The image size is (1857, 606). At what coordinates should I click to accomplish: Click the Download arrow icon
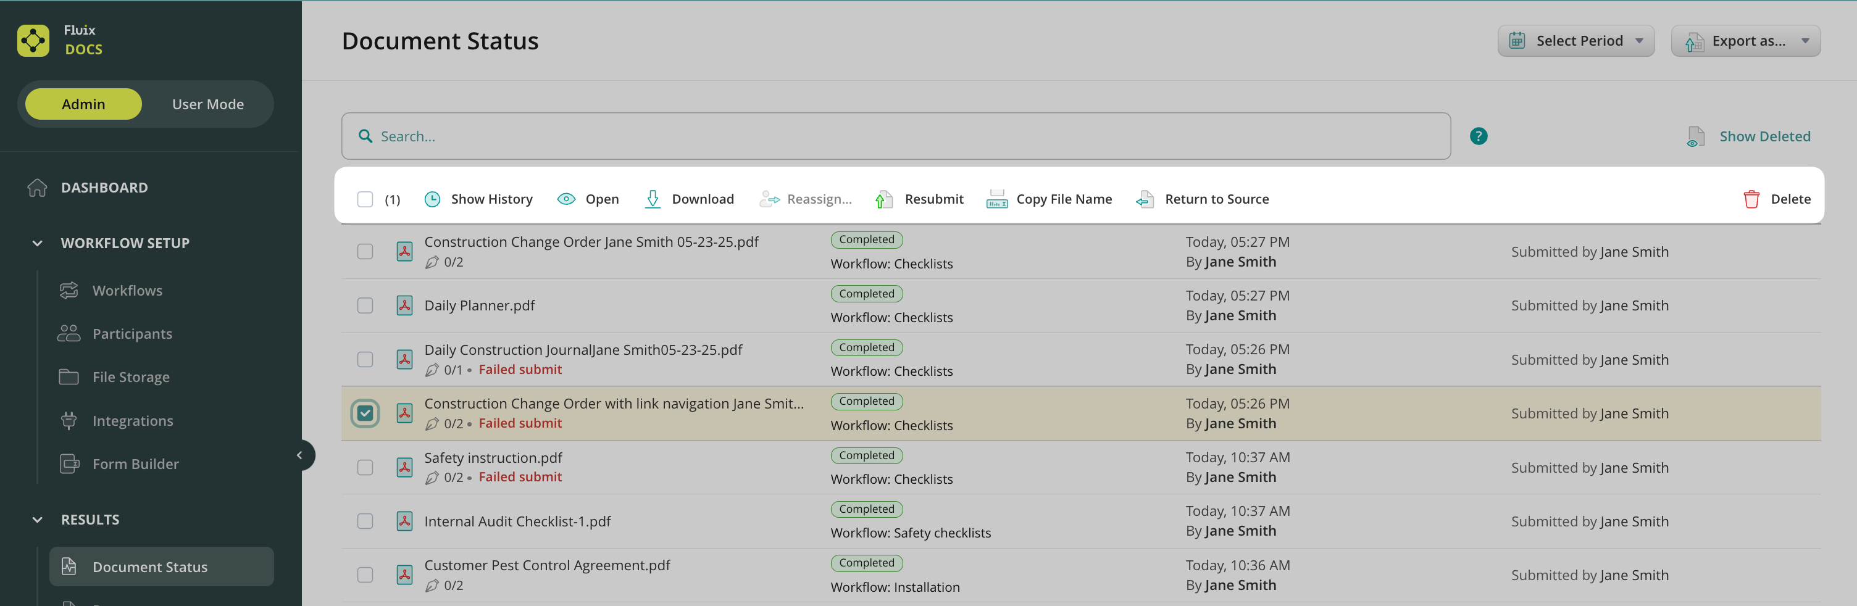pyautogui.click(x=652, y=199)
